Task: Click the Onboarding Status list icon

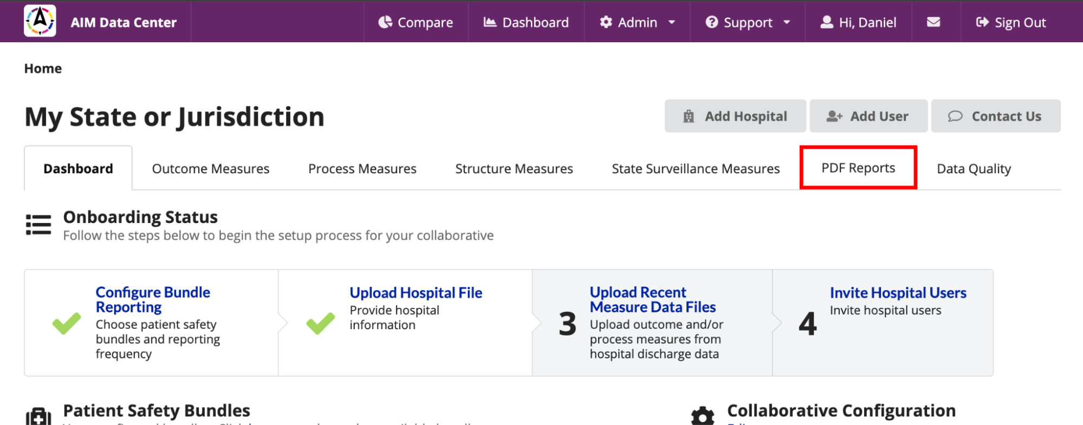Action: pyautogui.click(x=38, y=224)
